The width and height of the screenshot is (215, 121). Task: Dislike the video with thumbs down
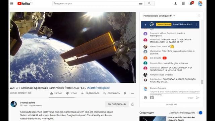tap(68, 93)
